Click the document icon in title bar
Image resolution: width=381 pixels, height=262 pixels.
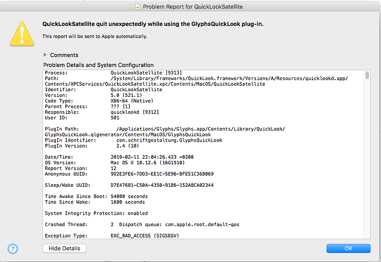(x=138, y=7)
